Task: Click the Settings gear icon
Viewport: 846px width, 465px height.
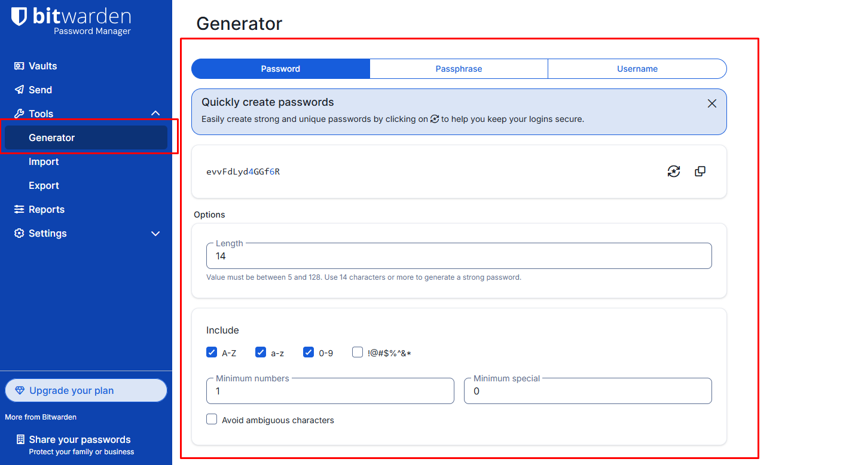Action: coord(19,233)
